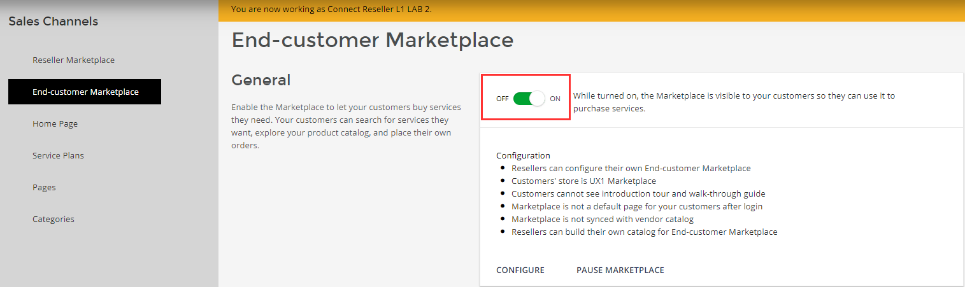Go to Home Page sidebar section
Image resolution: width=965 pixels, height=287 pixels.
(55, 123)
